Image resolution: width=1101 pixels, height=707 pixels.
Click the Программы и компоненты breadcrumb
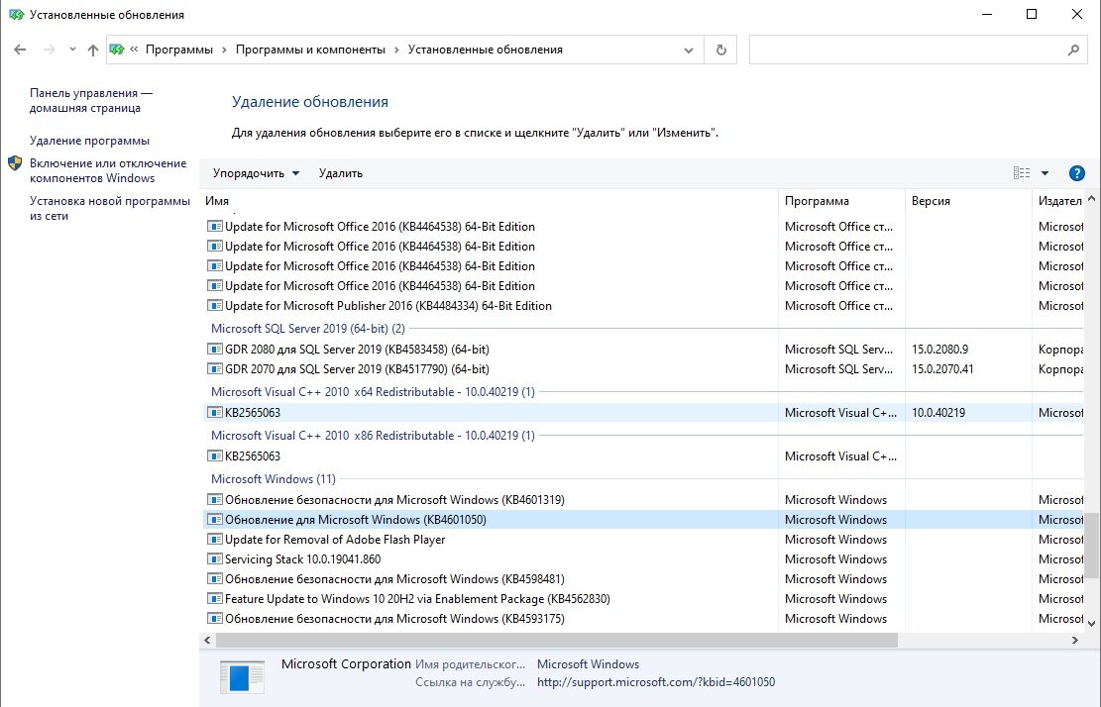point(310,50)
